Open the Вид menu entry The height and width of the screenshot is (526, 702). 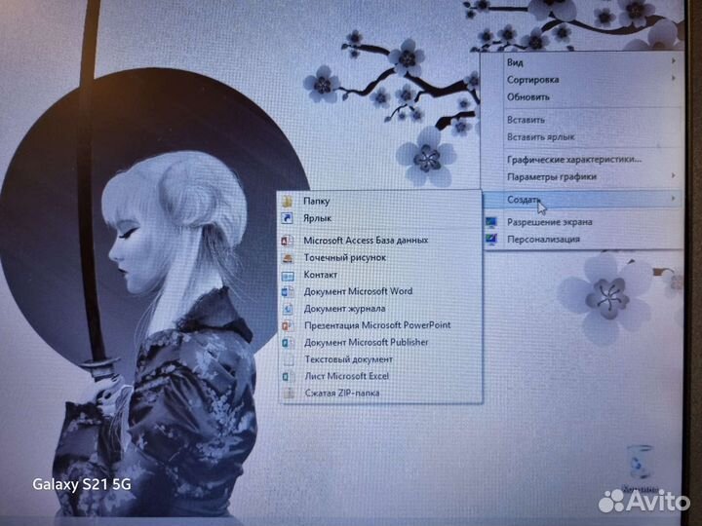point(582,62)
